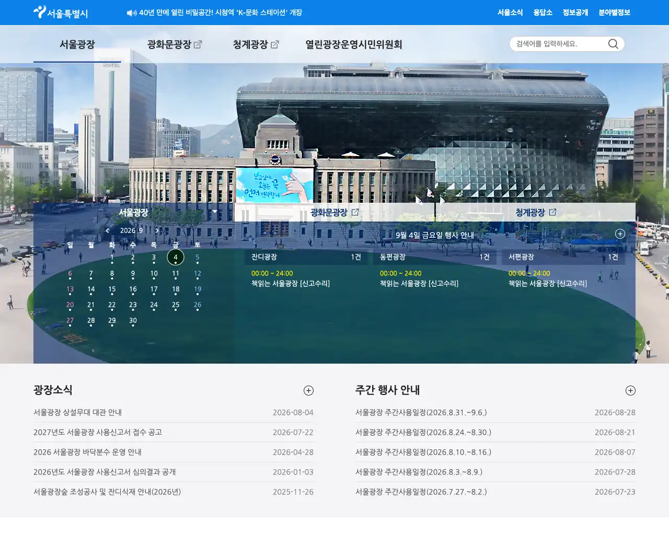Screen dimensions: 669x535
Task: Click 잔디광장 1건 header
Action: coord(306,257)
